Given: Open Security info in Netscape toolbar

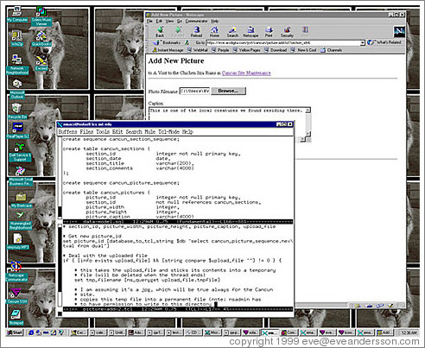Looking at the screenshot, I should pos(287,32).
